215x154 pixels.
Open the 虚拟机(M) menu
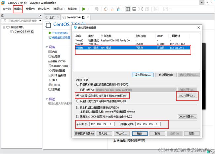pos(44,9)
